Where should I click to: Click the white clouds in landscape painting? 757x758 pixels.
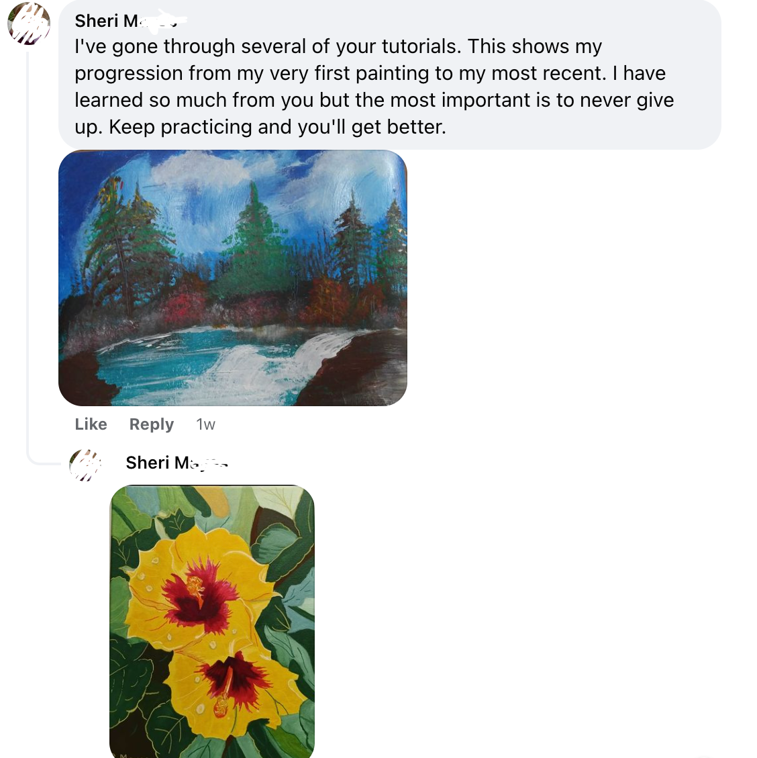click(x=201, y=168)
